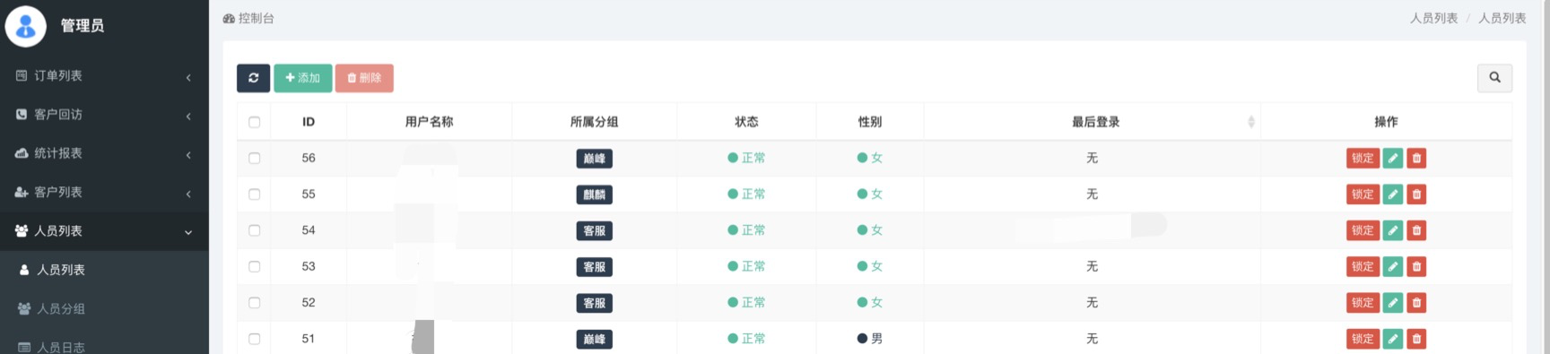Click the green edit pencil for ID 56

coord(1392,159)
